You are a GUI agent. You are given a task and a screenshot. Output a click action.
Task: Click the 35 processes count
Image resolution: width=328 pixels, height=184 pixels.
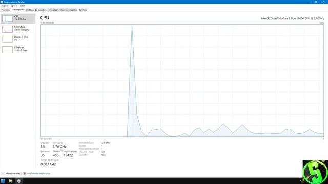[x=43, y=155]
